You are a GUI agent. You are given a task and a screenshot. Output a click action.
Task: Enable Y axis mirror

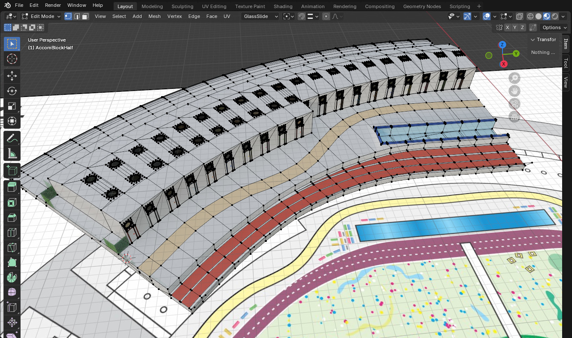click(515, 27)
